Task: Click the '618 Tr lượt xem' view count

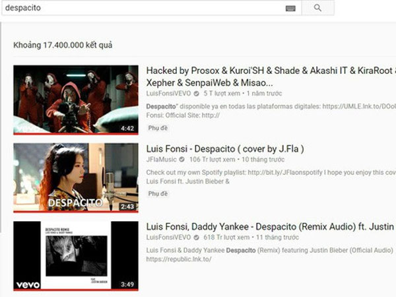Action: tap(226, 238)
